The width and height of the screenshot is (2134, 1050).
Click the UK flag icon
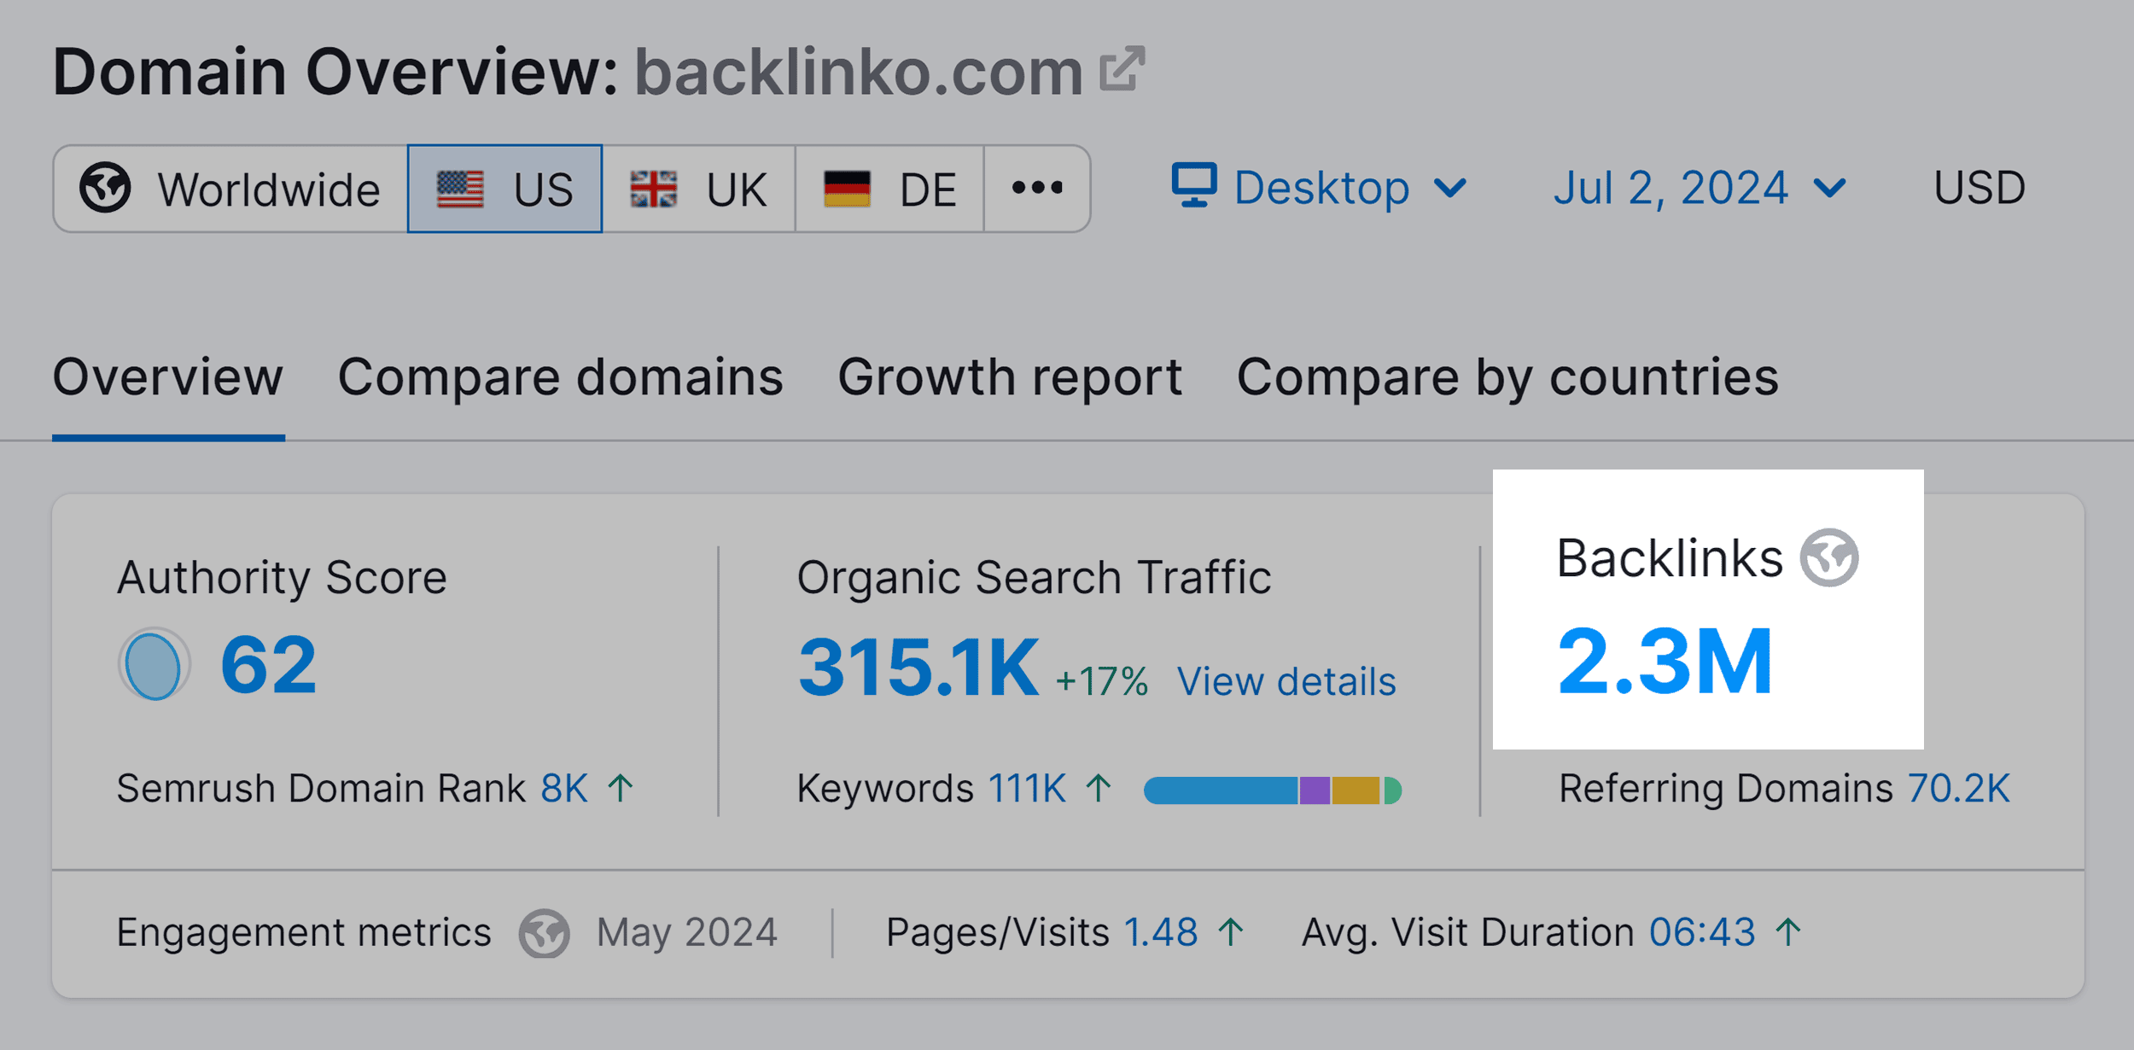(654, 188)
